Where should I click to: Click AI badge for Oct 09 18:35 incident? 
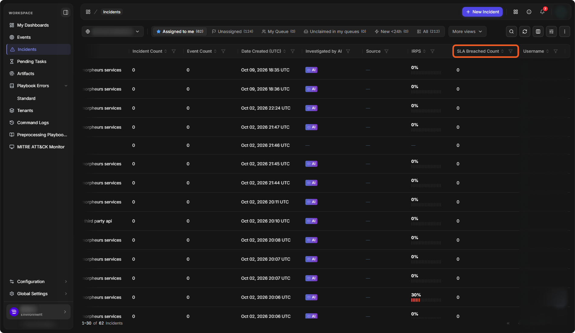pyautogui.click(x=311, y=70)
